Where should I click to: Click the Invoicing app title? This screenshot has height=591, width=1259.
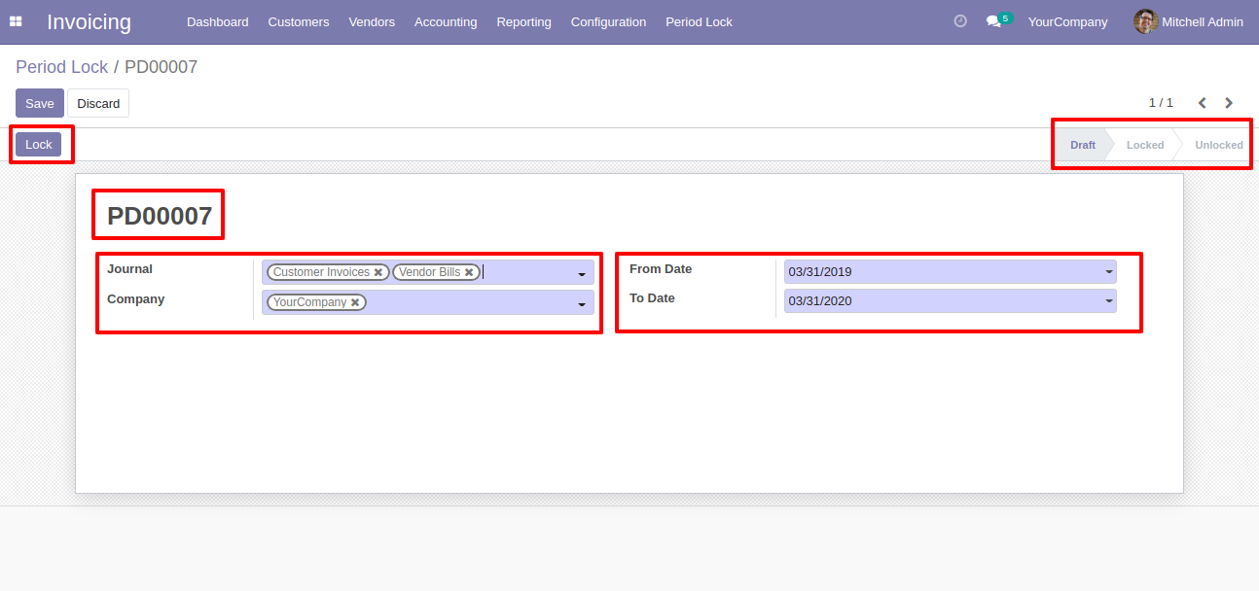pos(89,21)
